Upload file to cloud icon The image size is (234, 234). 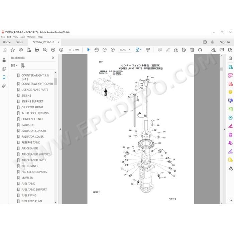point(21,50)
